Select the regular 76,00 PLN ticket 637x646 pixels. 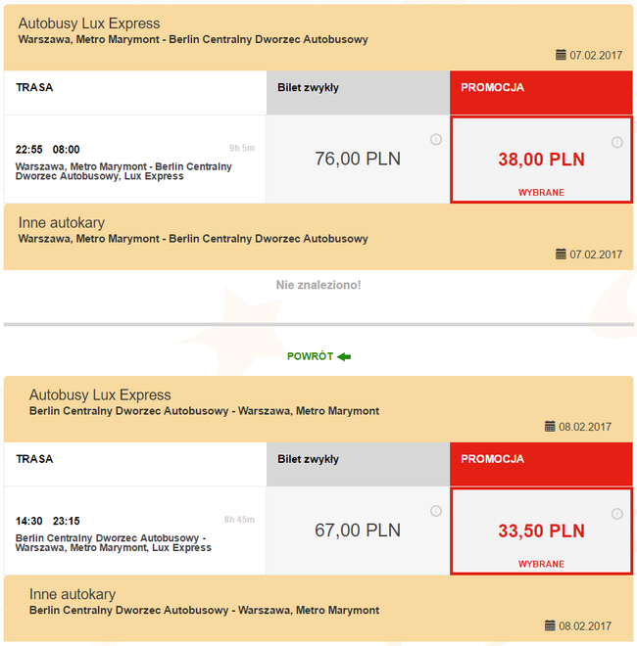[358, 159]
